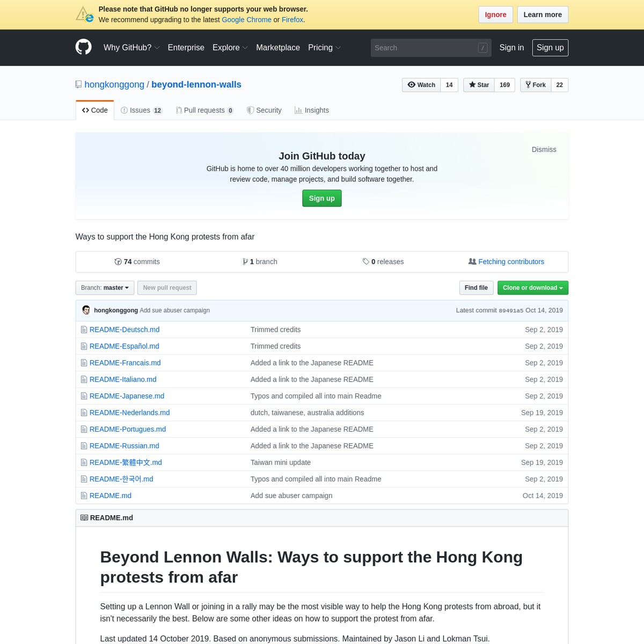Open the Insights tab
The image size is (644, 644).
tap(312, 110)
